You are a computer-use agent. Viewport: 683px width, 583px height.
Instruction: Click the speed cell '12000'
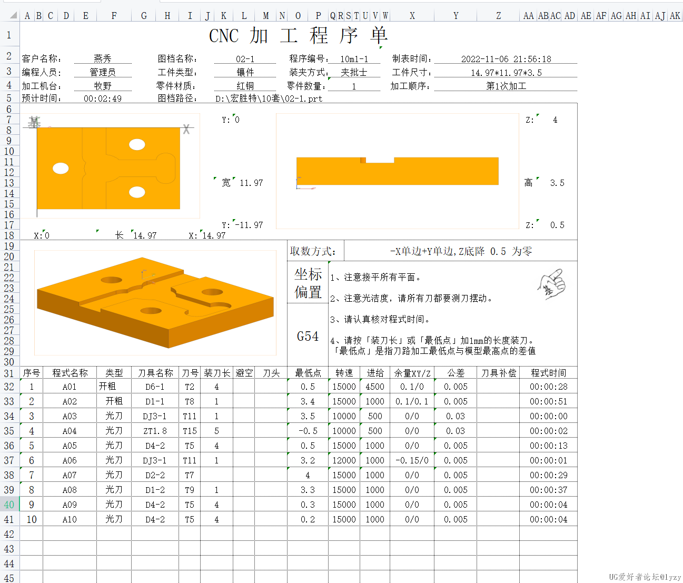pos(344,460)
